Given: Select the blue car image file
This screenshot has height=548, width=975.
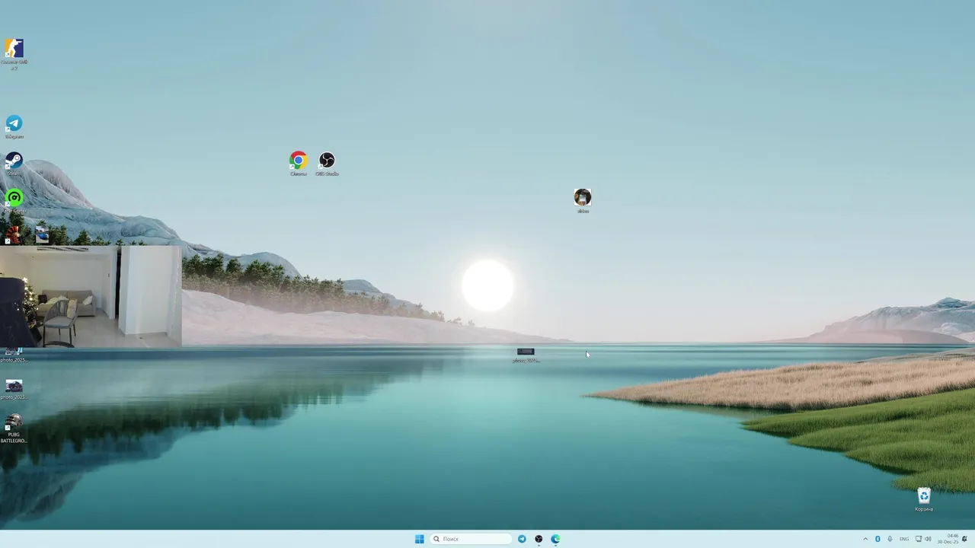Looking at the screenshot, I should point(42,234).
